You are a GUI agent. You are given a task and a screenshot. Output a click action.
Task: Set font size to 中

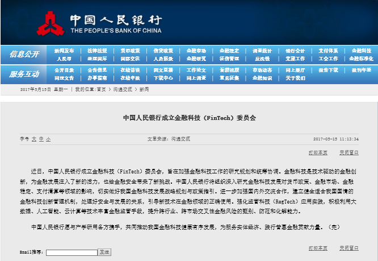point(41,139)
